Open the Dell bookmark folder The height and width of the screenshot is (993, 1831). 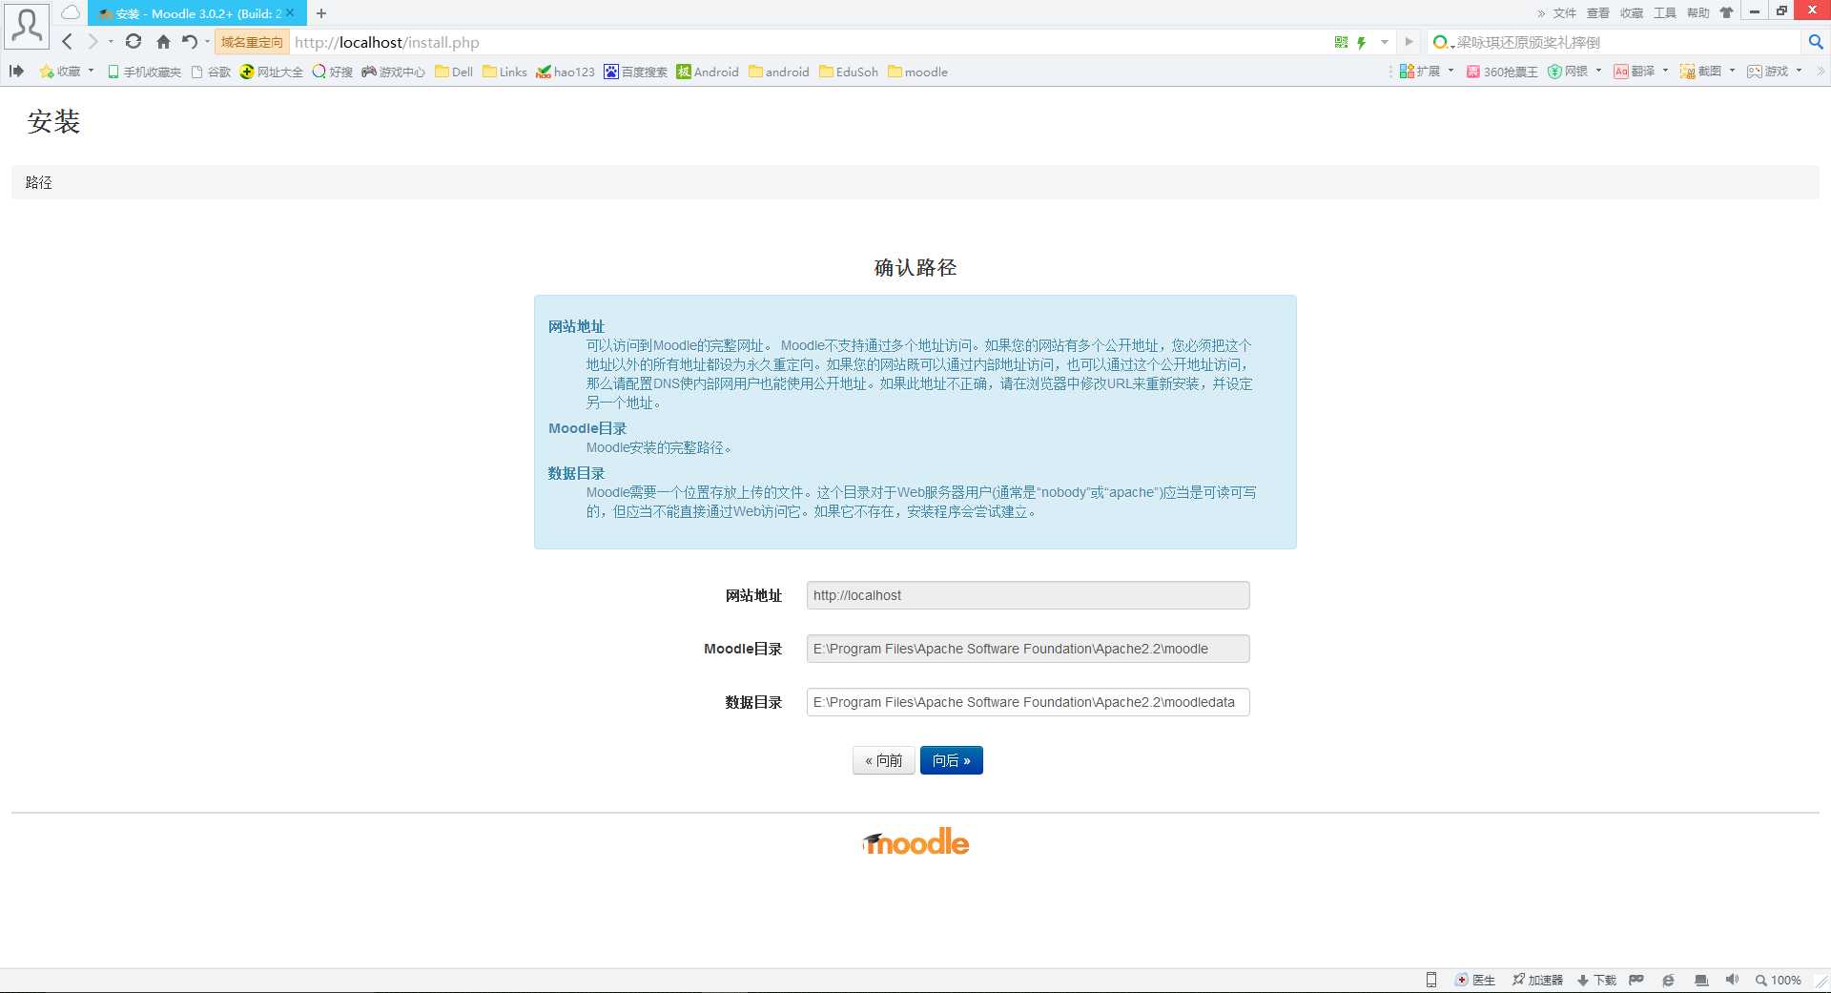454,72
